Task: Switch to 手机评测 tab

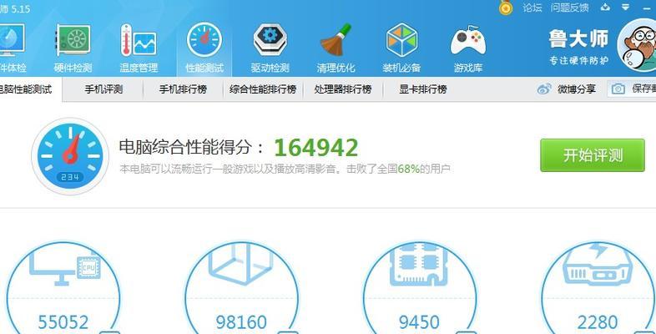Action: tap(103, 89)
